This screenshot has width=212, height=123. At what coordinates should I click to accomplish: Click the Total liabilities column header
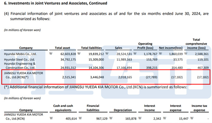coord(91,48)
